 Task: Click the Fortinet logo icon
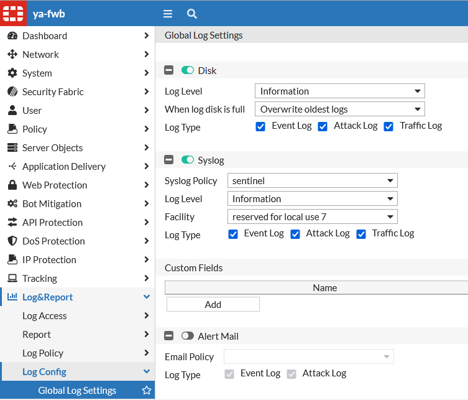pos(13,13)
